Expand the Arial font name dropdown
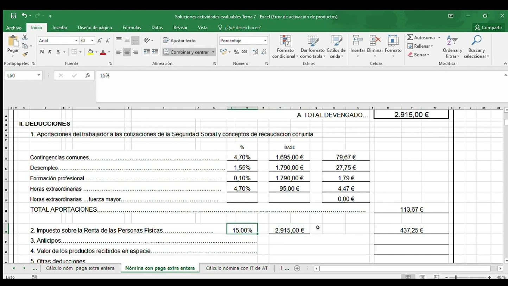Image resolution: width=508 pixels, height=286 pixels. tap(76, 41)
